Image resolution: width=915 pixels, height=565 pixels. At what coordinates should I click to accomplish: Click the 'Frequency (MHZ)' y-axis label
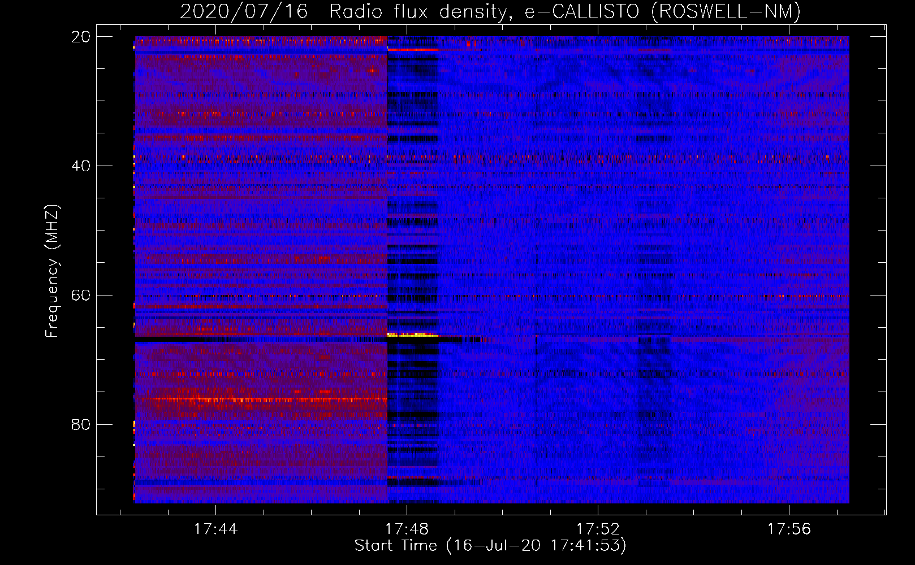coord(51,271)
